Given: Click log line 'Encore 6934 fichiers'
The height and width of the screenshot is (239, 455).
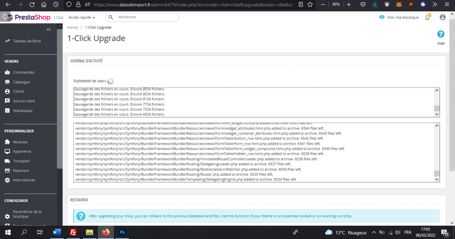Looking at the screenshot, I should (x=119, y=114).
